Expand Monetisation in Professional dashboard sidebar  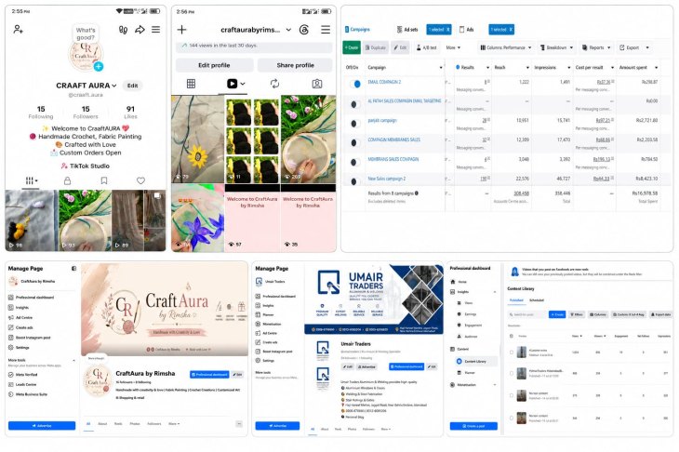pos(495,384)
